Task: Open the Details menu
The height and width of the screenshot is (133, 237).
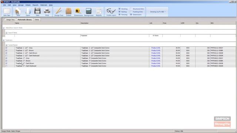Action: point(28,5)
